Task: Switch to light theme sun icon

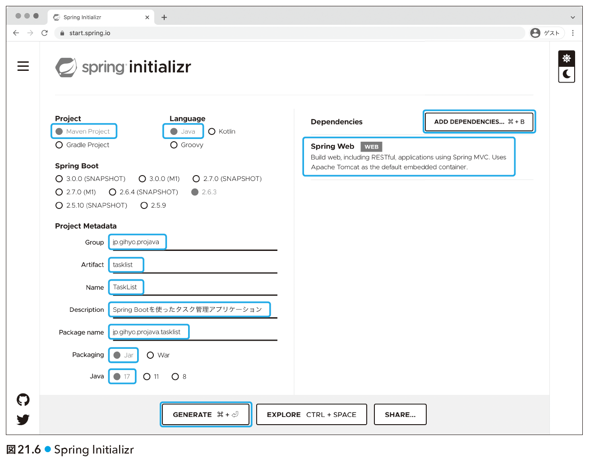Action: point(567,58)
